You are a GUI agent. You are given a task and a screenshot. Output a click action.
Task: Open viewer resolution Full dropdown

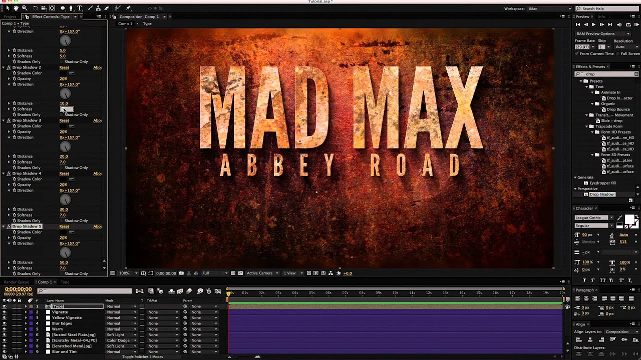tap(214, 273)
